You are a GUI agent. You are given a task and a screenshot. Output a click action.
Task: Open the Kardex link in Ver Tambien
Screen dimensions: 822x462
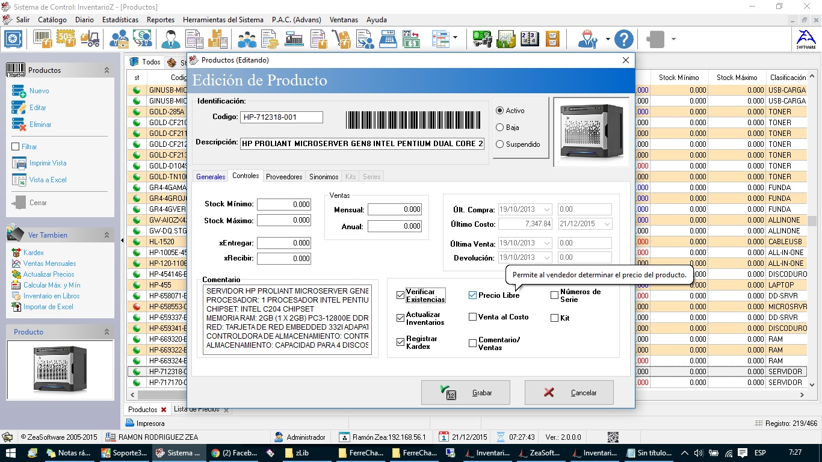pyautogui.click(x=34, y=253)
